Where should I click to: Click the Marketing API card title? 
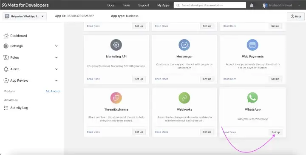(x=116, y=57)
